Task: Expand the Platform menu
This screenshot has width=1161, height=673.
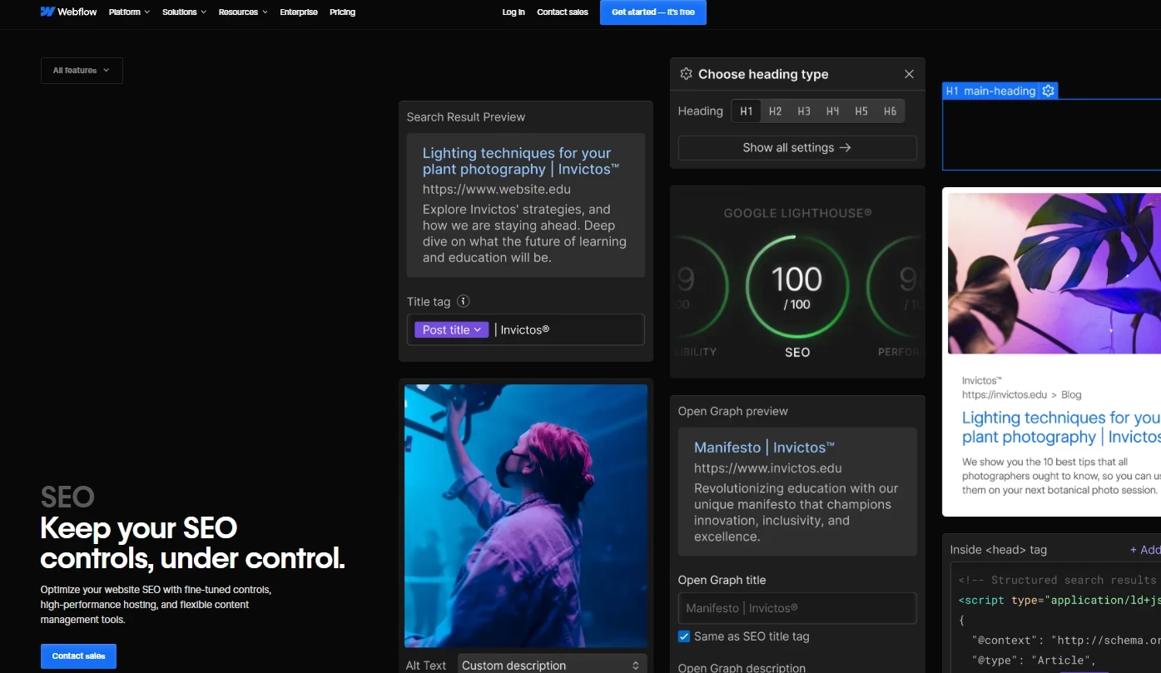Action: pyautogui.click(x=129, y=12)
